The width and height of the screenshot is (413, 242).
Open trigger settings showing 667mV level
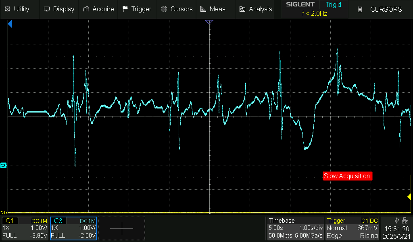coord(352,228)
